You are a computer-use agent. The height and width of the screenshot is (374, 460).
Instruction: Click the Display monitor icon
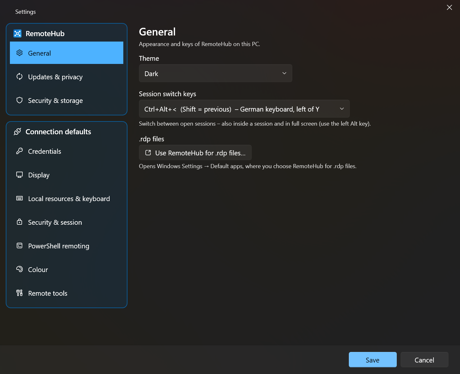click(19, 175)
